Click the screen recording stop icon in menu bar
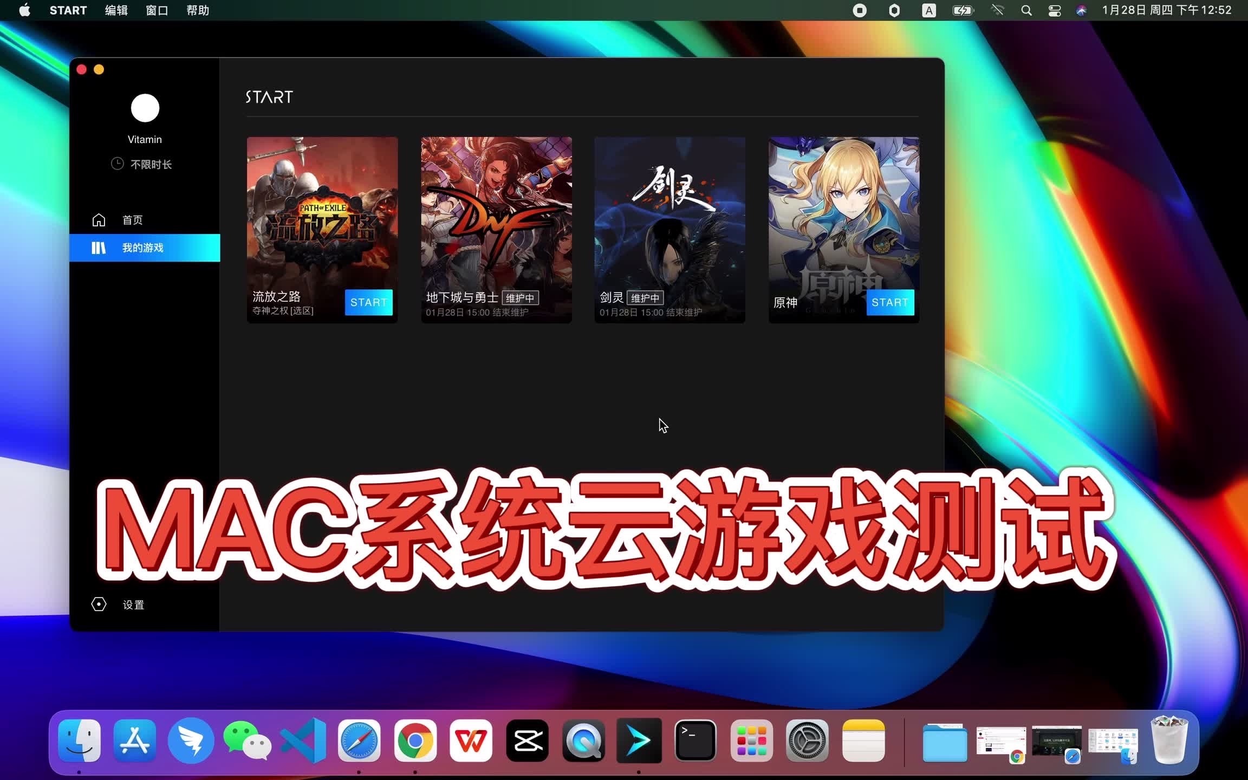1248x780 pixels. pos(860,10)
